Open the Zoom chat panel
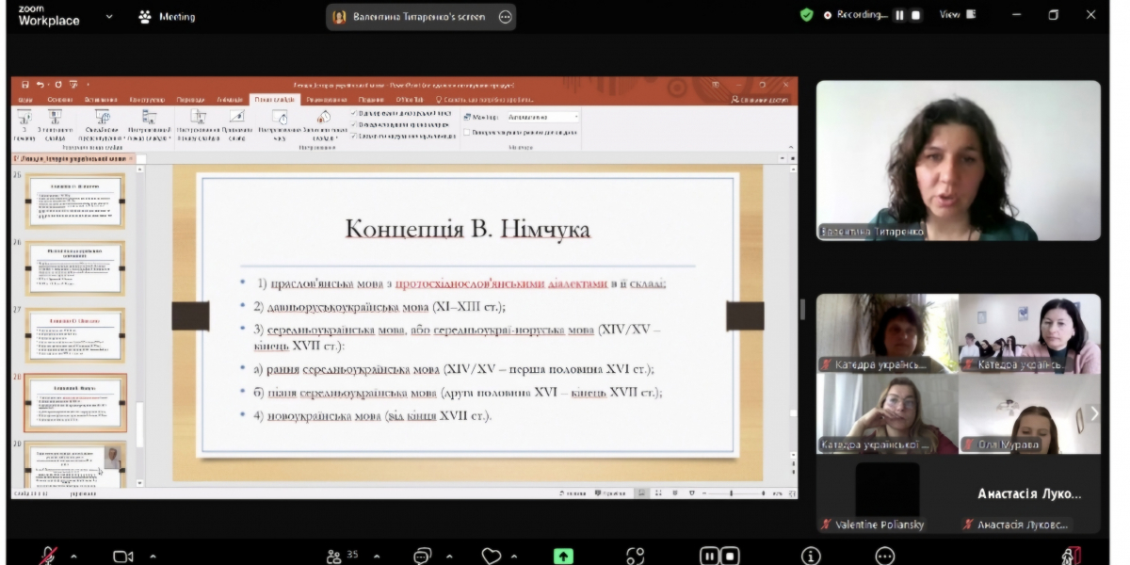This screenshot has height=565, width=1130. (423, 556)
